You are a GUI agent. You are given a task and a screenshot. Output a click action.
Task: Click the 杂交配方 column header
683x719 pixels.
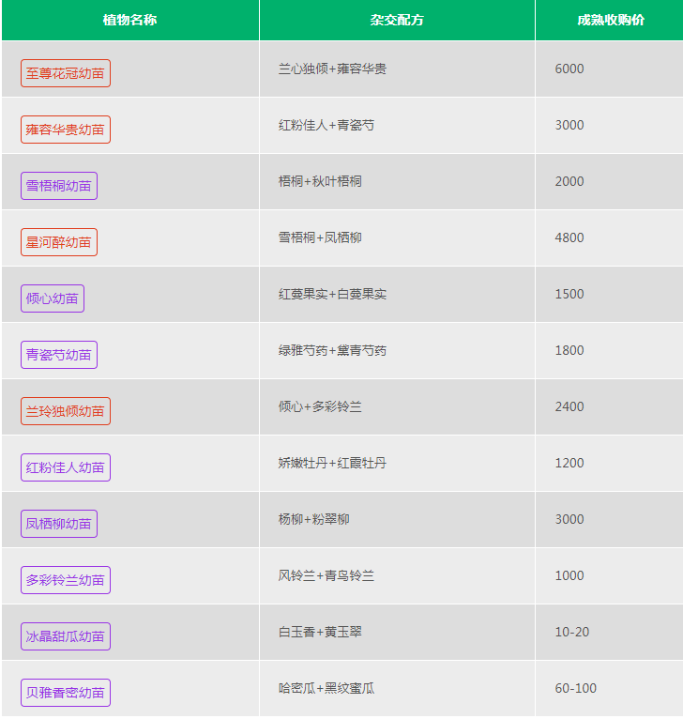click(x=397, y=20)
